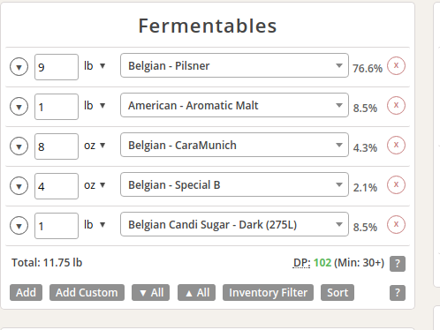Remove the Belgian - CaraMunich entry
This screenshot has height=330, width=440.
click(396, 145)
